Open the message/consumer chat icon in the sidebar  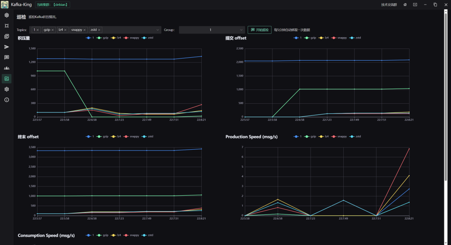[6, 57]
